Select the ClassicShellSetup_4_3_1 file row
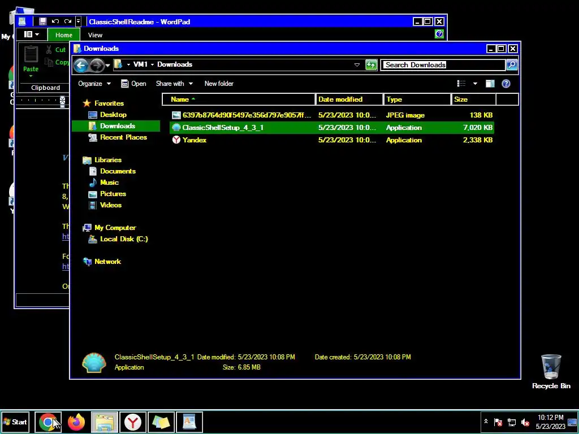This screenshot has height=434, width=579. [332, 128]
